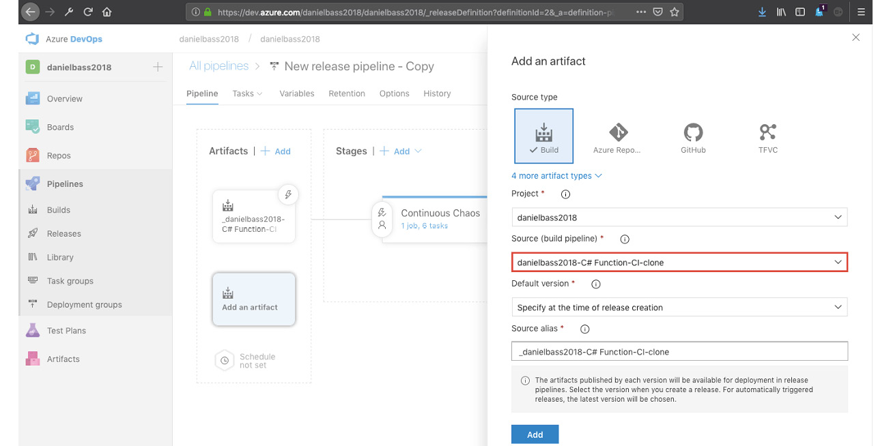Click the blue Add button

pyautogui.click(x=535, y=434)
